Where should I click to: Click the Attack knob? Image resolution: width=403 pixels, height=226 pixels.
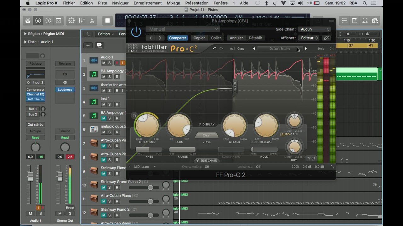[x=234, y=125]
